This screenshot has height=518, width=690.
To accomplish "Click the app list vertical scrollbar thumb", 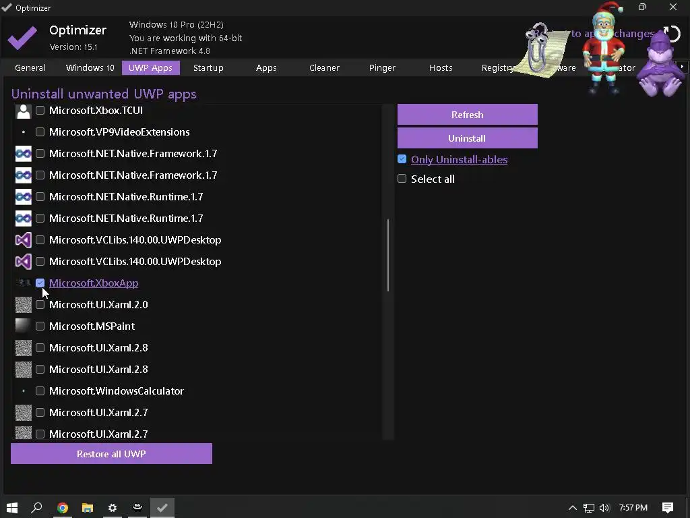I will click(387, 255).
